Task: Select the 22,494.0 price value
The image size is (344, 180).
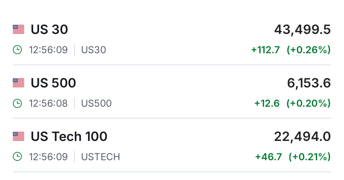Action: point(302,137)
